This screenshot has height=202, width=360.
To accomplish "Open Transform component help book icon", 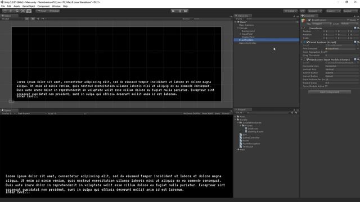I will [355, 28].
